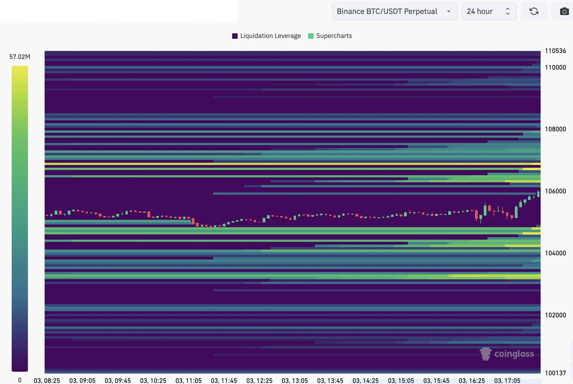Click the green Supercharts legend square
This screenshot has width=573, height=384.
[311, 36]
